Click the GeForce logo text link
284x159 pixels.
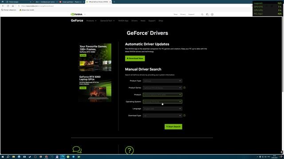tap(77, 21)
